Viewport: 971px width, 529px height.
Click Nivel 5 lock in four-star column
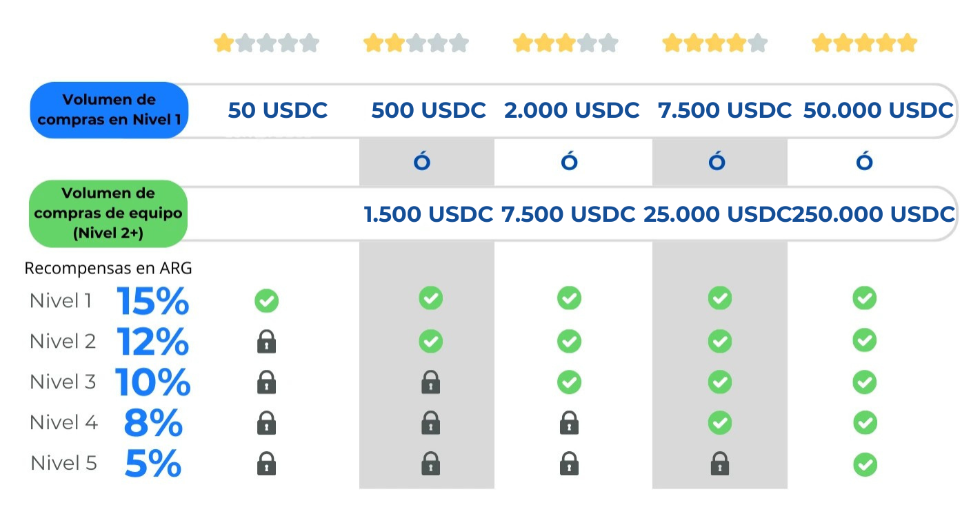click(x=719, y=464)
